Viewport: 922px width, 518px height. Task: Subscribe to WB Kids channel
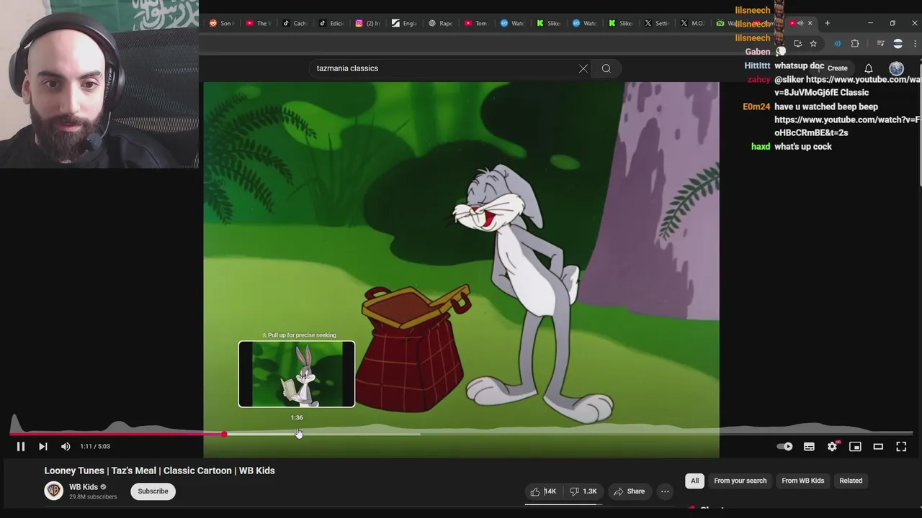(153, 491)
